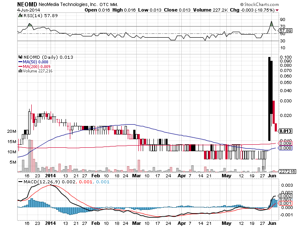Click the 'Chg -0.003 (-18.75%)' value
300x227 pixels.
[x=252, y=10]
